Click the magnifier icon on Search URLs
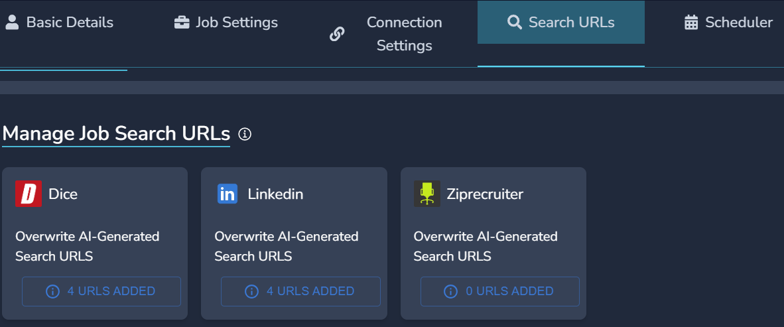Screen dimensions: 784x327 [x=515, y=23]
